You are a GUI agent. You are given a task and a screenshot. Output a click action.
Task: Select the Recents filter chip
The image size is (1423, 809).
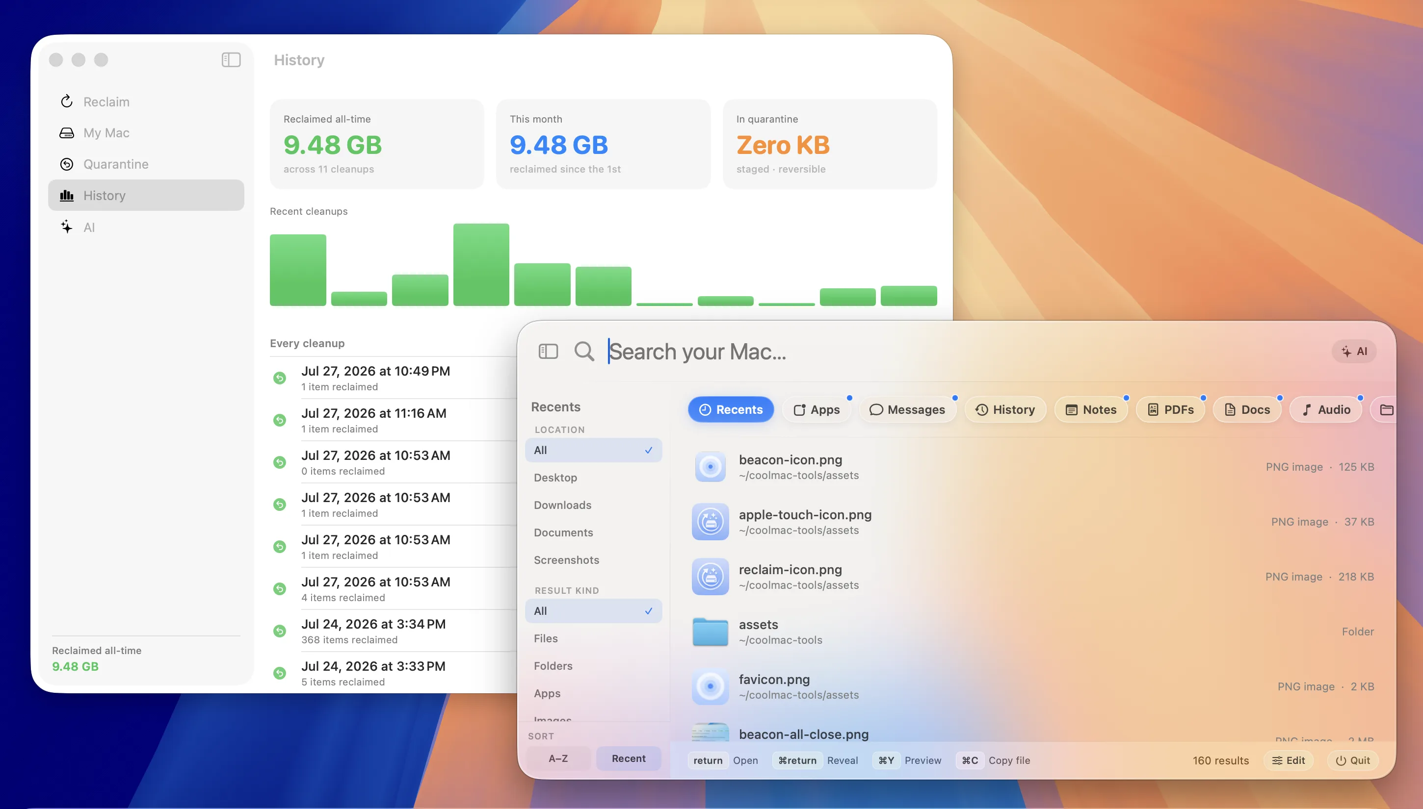(x=730, y=409)
